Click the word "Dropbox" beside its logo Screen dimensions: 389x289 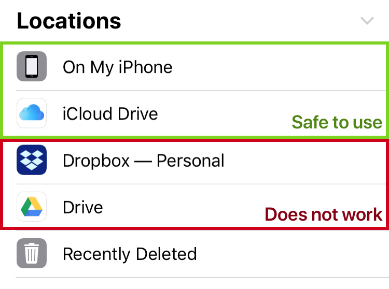(96, 161)
